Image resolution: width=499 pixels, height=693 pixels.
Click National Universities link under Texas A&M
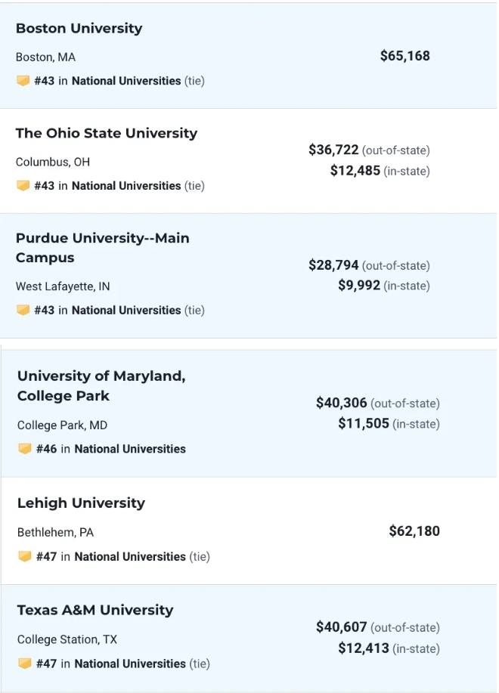[130, 664]
